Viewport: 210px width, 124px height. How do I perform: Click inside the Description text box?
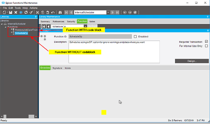(114, 52)
